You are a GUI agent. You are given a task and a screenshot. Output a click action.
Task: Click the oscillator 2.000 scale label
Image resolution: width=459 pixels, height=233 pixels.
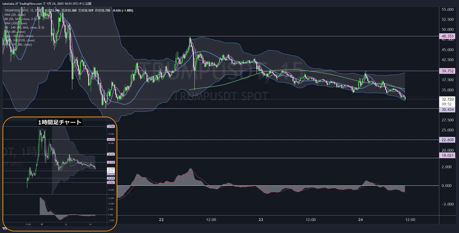tap(446, 167)
